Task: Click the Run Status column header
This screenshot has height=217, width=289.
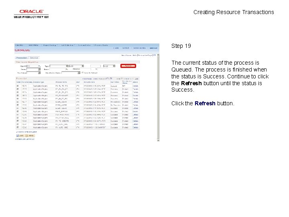Action: point(115,82)
